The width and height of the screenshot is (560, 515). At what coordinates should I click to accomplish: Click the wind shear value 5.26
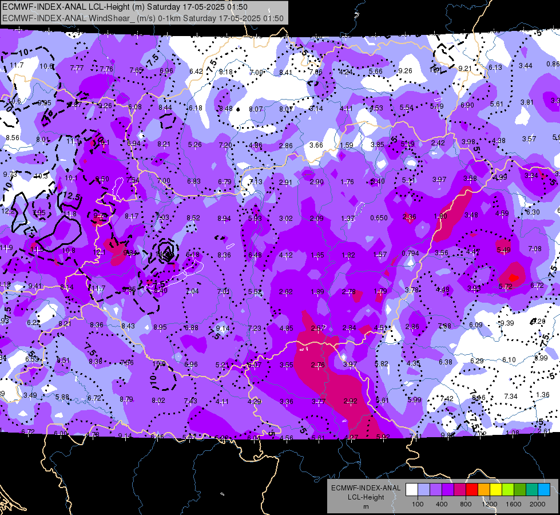pos(194,145)
